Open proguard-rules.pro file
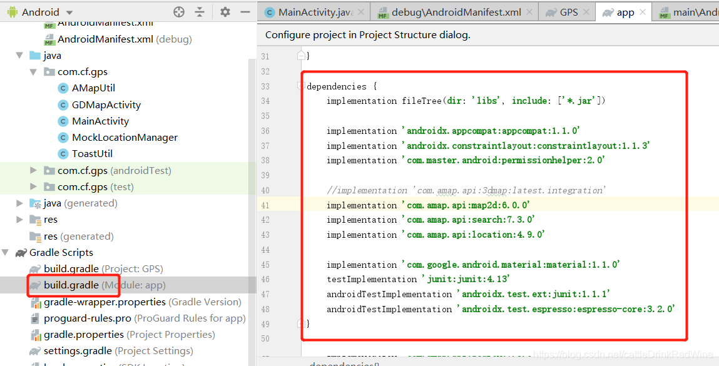Image resolution: width=719 pixels, height=366 pixels. coord(138,318)
